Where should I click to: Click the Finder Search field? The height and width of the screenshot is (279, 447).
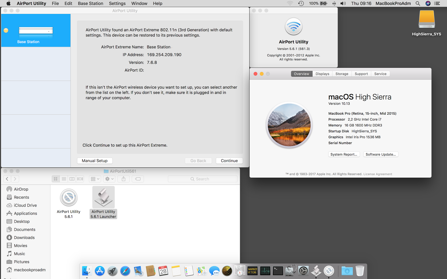coord(203,179)
